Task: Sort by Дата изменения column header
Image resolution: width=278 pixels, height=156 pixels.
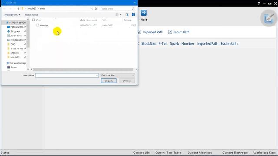Action: click(89, 20)
